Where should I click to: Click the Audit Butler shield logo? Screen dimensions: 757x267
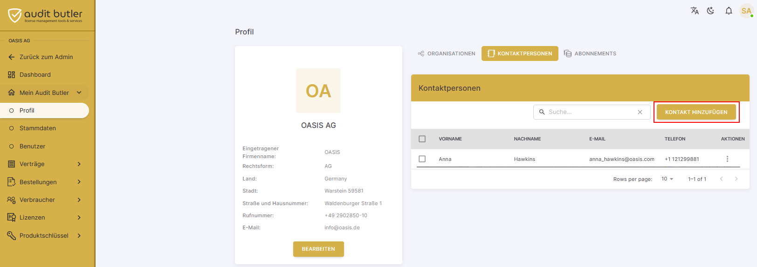click(15, 15)
